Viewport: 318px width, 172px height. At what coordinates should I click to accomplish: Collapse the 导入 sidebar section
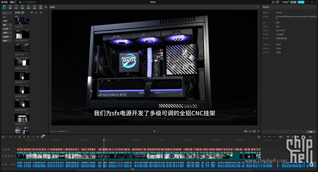point(7,13)
